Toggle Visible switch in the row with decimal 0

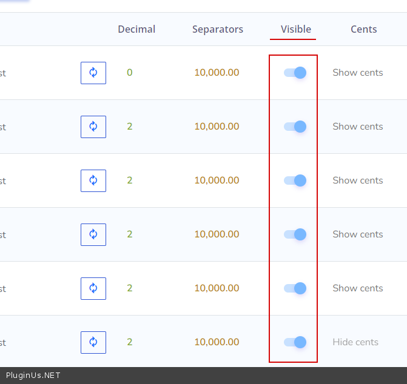click(x=295, y=73)
